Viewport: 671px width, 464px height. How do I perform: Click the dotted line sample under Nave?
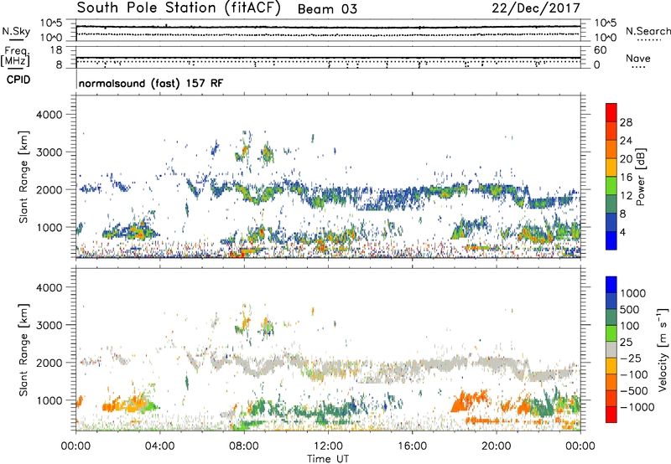[x=638, y=68]
